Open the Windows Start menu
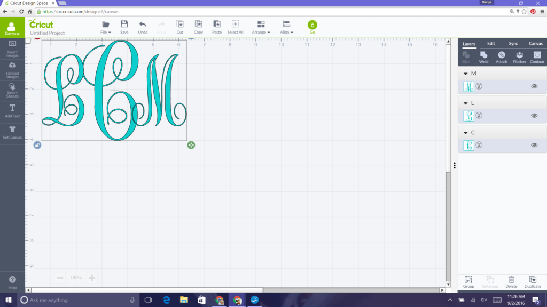The width and height of the screenshot is (547, 307). point(9,300)
